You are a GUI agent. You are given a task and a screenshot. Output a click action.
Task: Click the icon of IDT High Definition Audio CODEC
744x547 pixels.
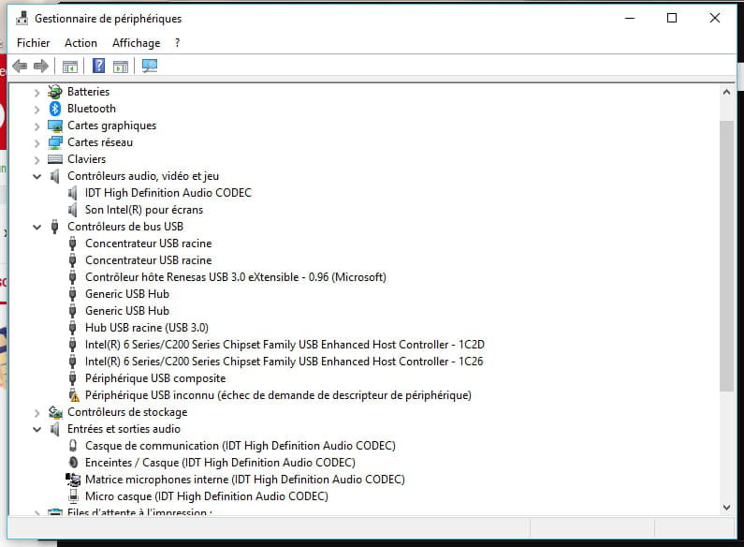(x=73, y=193)
